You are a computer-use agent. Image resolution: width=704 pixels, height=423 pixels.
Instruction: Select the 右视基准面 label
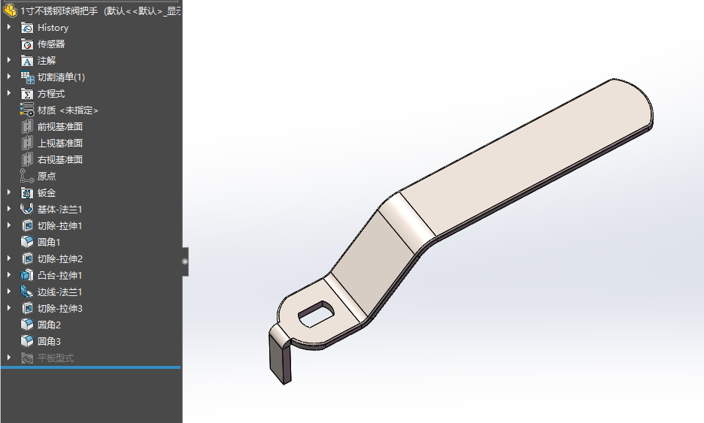coord(60,160)
